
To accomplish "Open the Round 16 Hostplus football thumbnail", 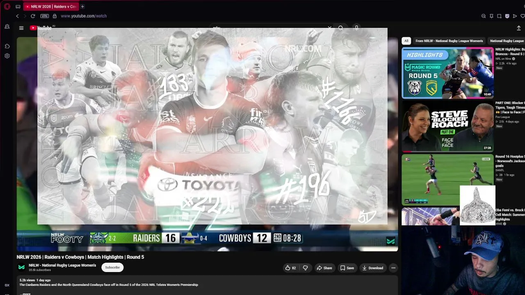I will 447,179.
